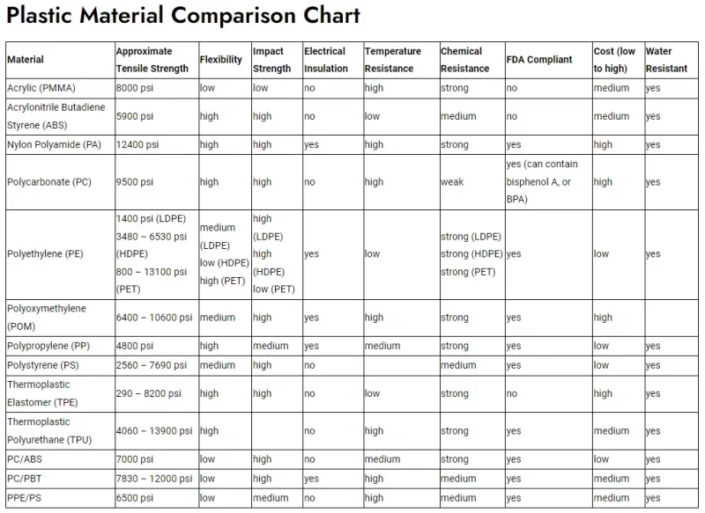The image size is (705, 513).
Task: Select the 6500 psi cell for PPE/PS
Action: [134, 498]
